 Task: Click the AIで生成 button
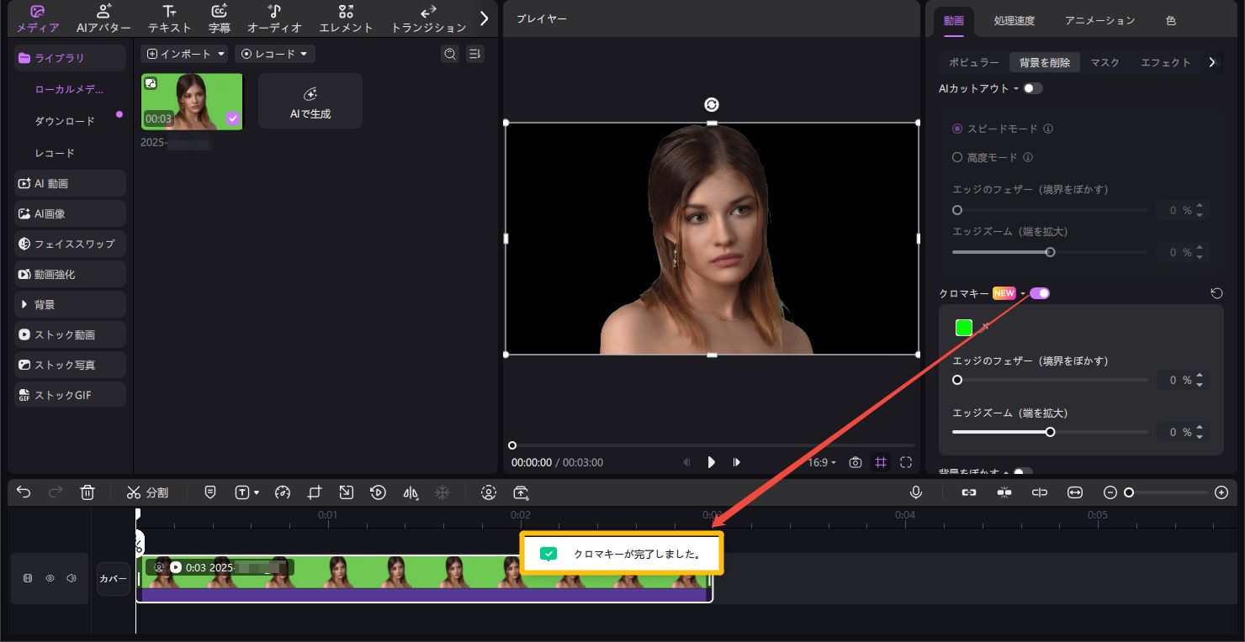[310, 101]
